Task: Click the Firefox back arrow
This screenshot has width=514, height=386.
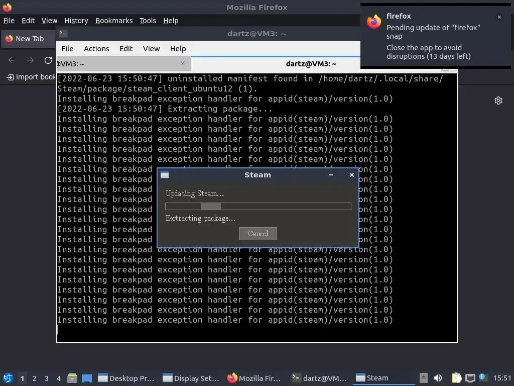Action: click(12, 60)
